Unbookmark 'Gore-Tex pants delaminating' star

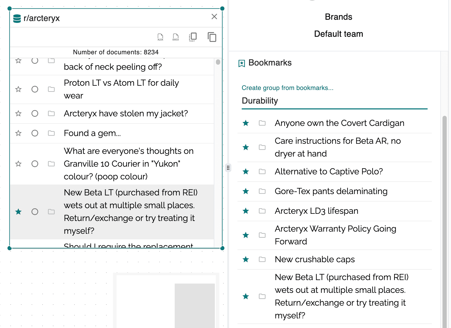coord(246,191)
